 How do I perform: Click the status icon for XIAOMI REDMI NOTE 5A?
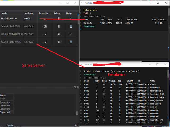[71, 34]
